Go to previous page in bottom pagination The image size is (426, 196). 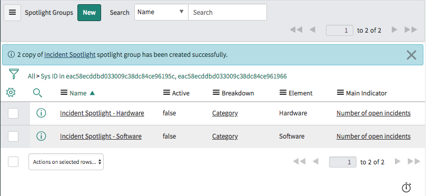pos(316,161)
